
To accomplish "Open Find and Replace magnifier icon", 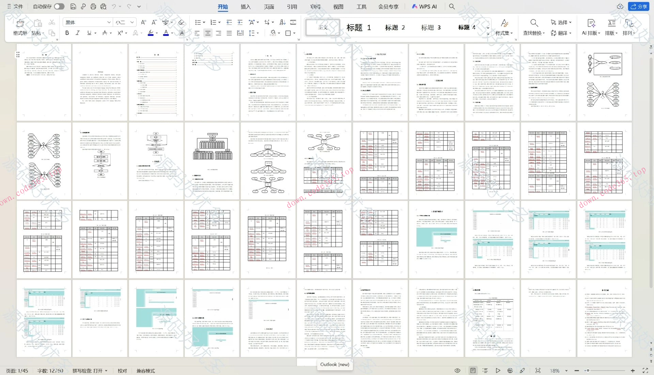I will 534,23.
